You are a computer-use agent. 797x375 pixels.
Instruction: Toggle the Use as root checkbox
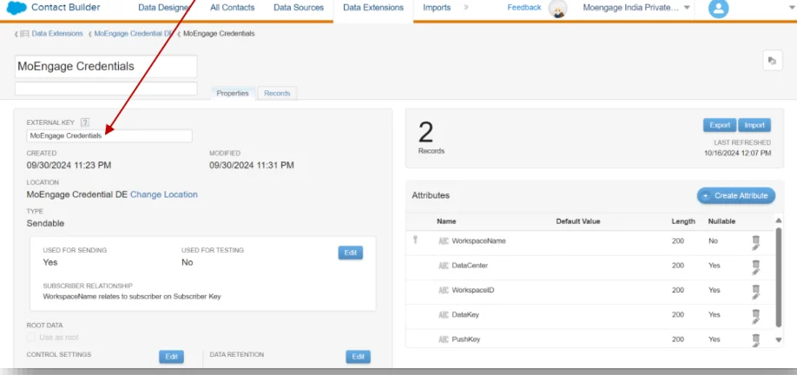click(31, 338)
